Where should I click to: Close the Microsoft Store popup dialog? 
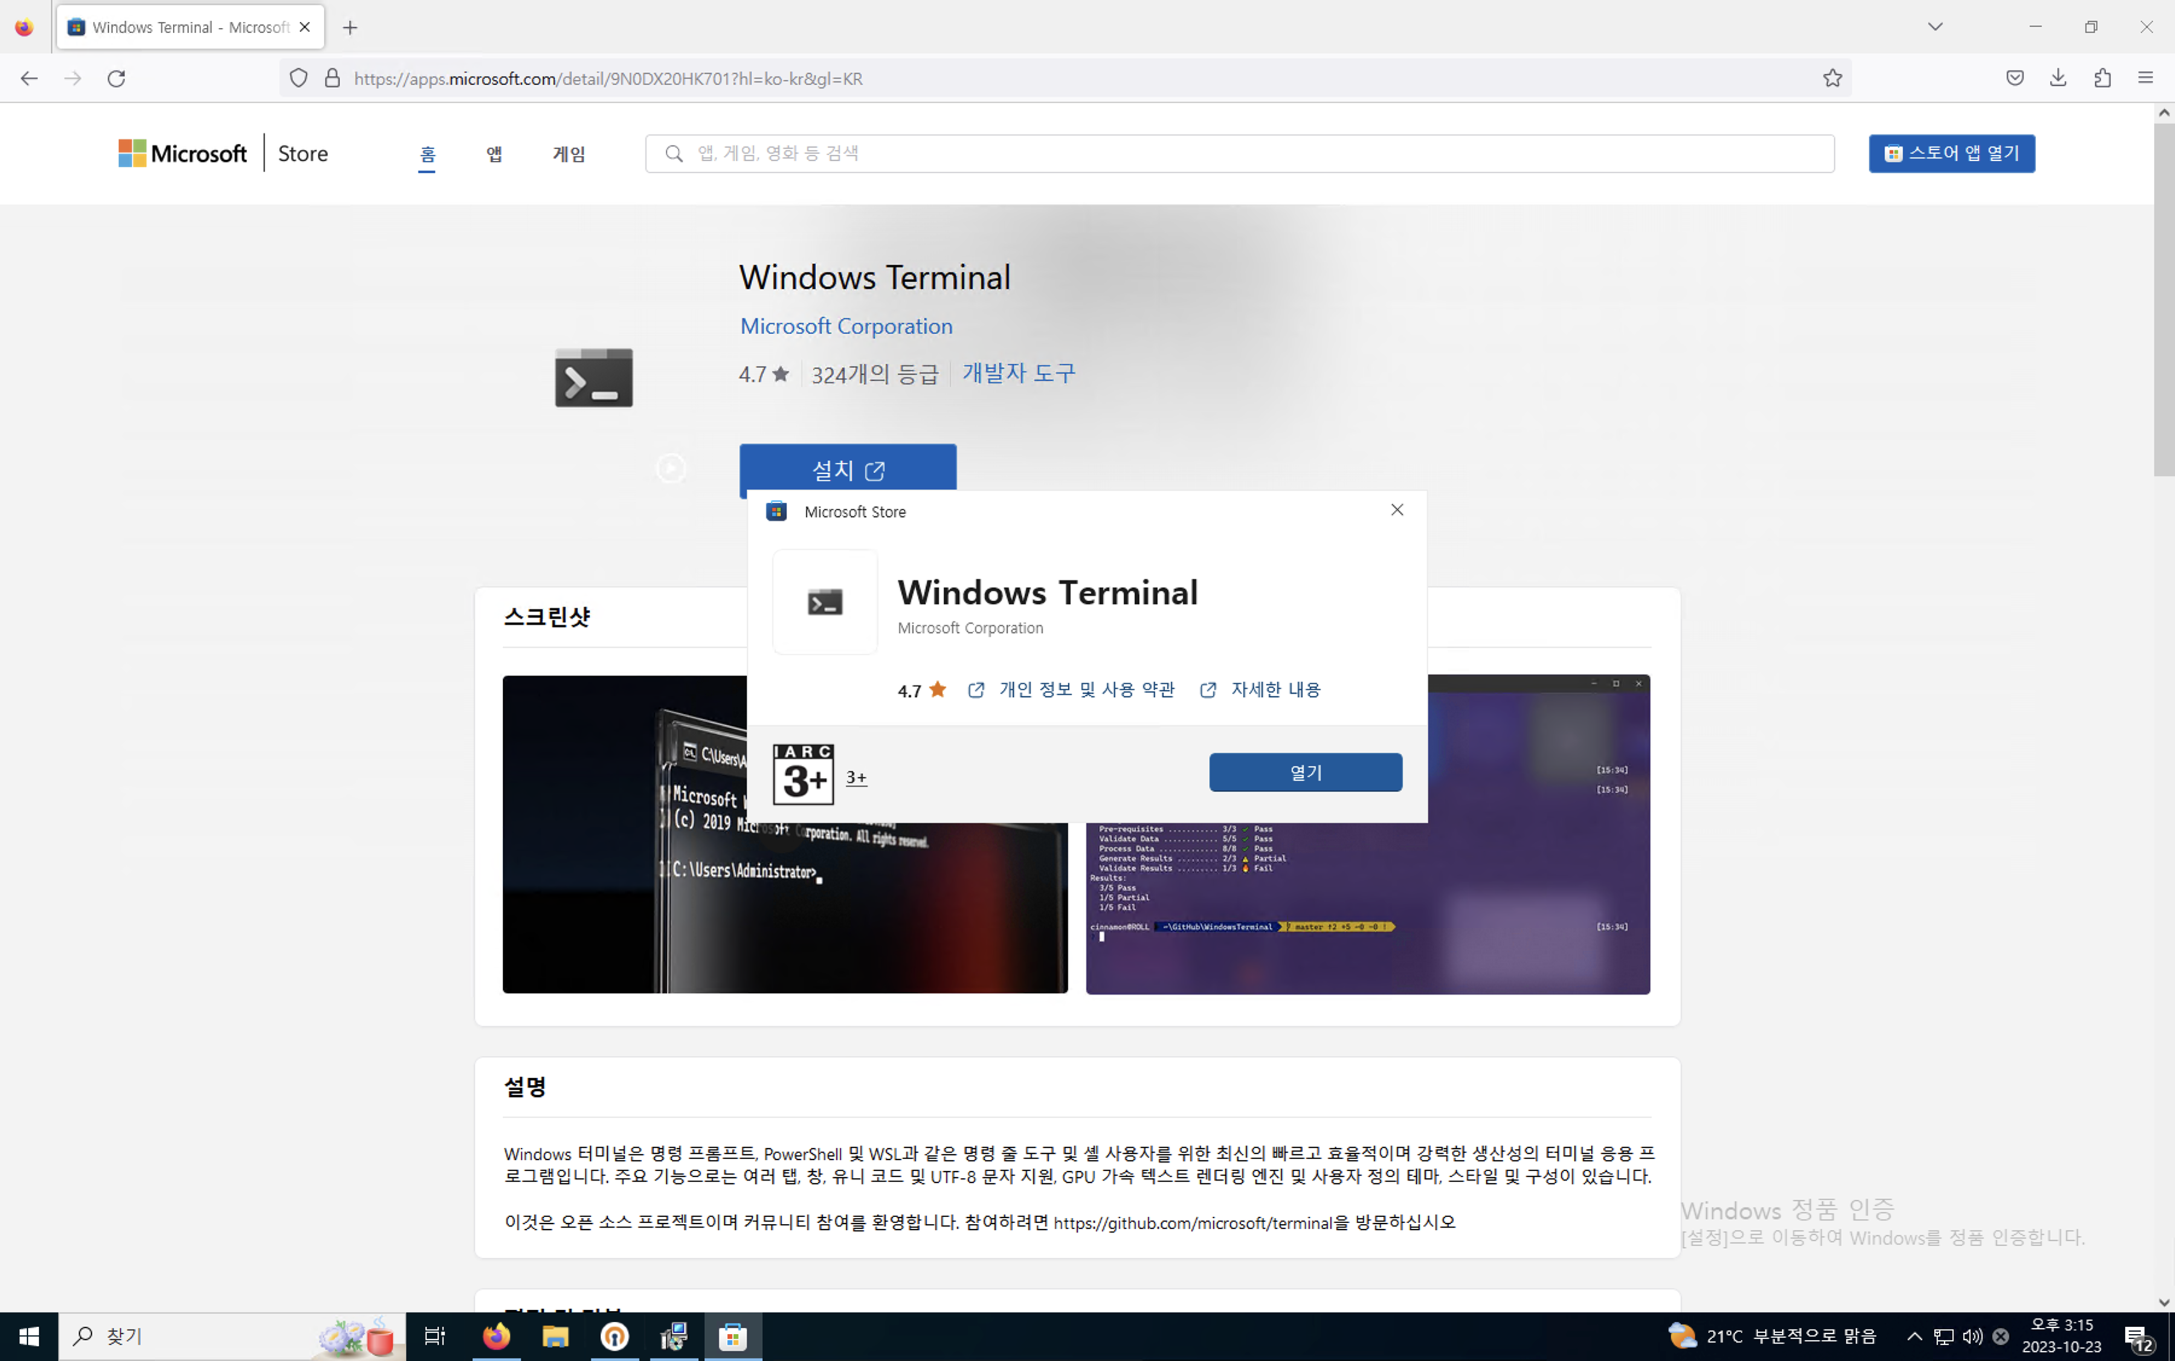point(1397,510)
